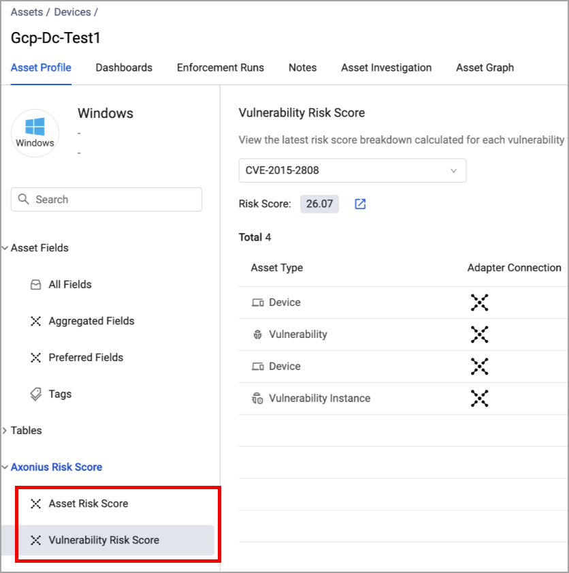Click the Tags label icon

point(36,394)
